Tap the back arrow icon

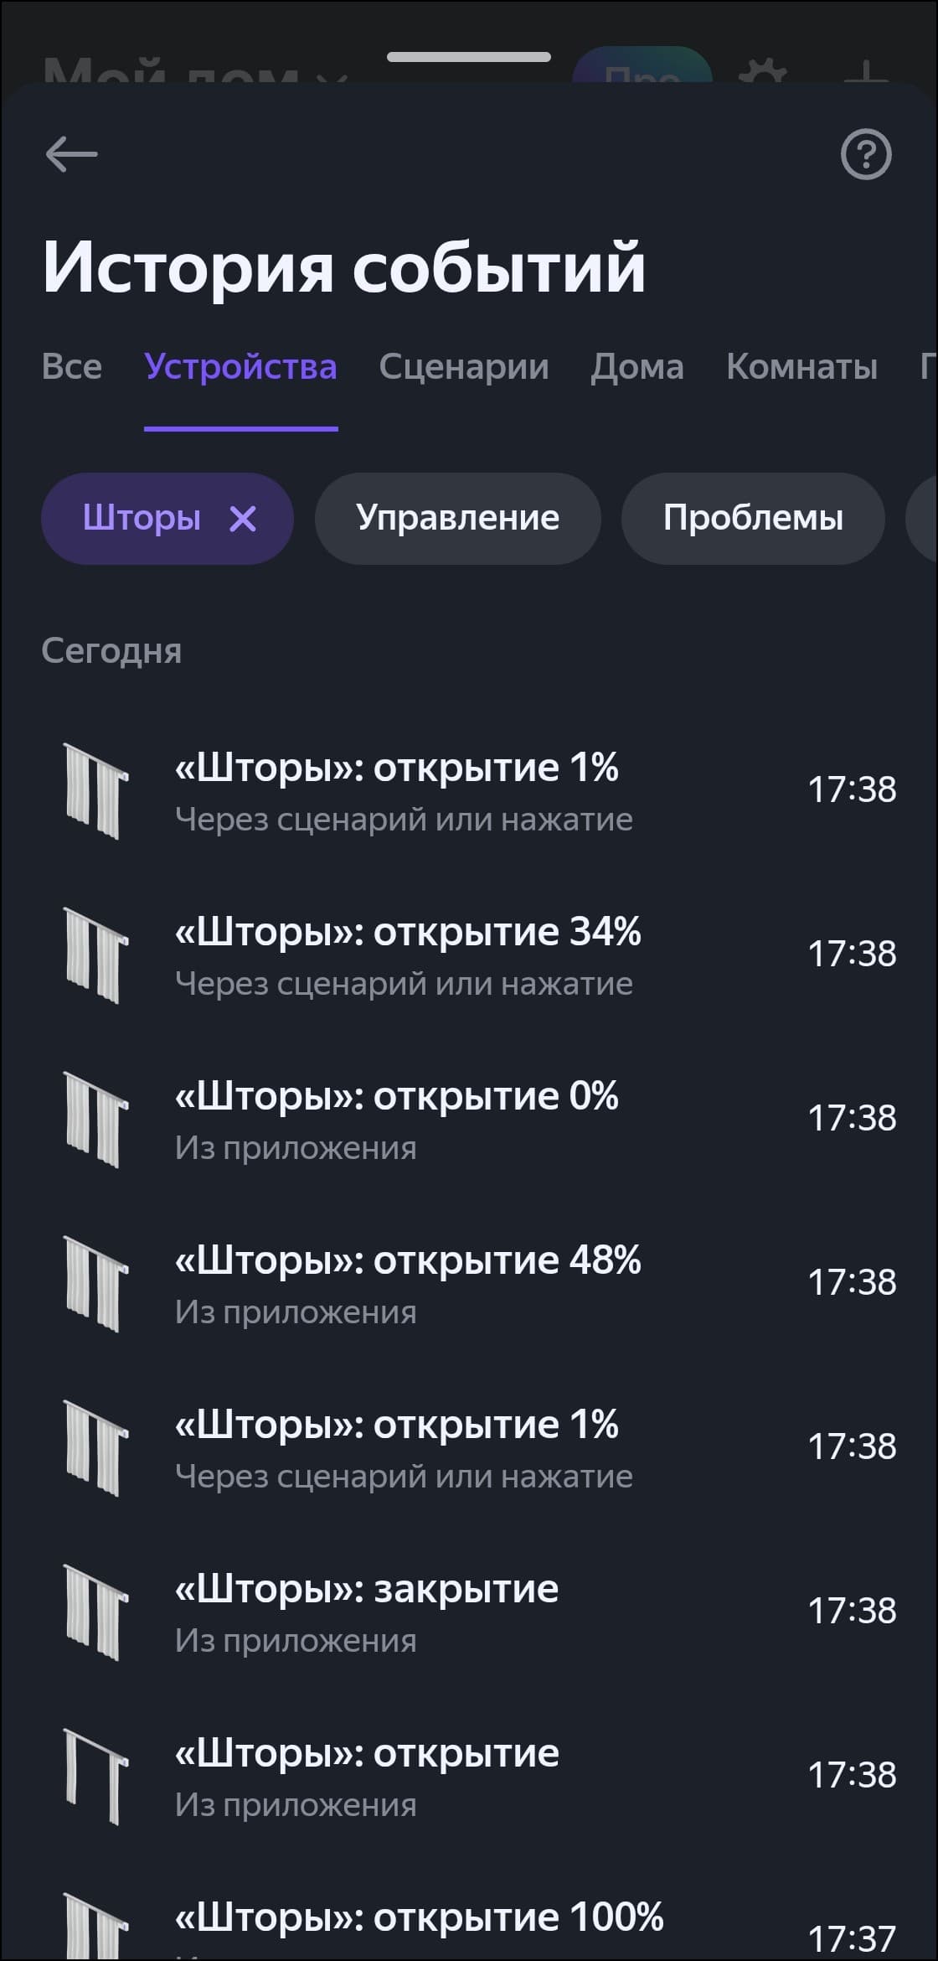[x=71, y=155]
